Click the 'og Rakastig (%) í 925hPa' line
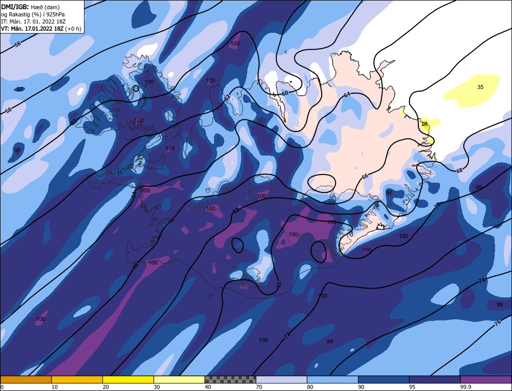 [x=33, y=14]
